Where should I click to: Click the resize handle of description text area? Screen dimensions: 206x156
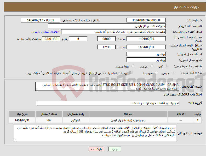point(37,89)
